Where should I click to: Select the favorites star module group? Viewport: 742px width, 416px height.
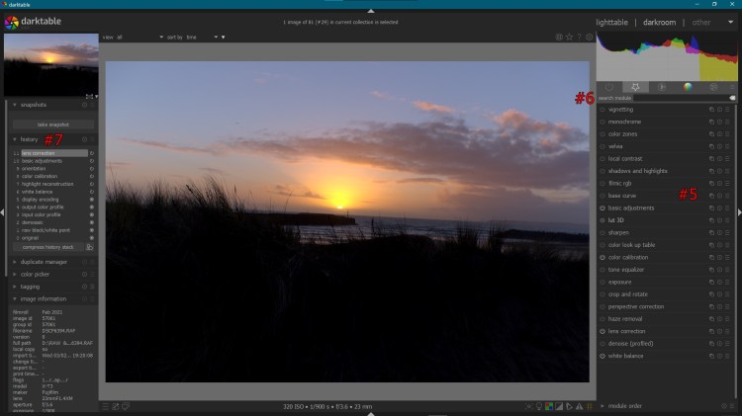point(634,87)
